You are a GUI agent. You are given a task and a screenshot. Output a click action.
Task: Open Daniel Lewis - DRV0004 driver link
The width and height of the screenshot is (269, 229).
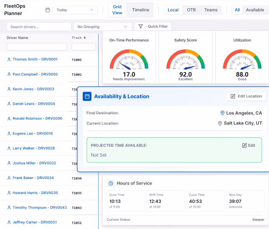tap(34, 104)
